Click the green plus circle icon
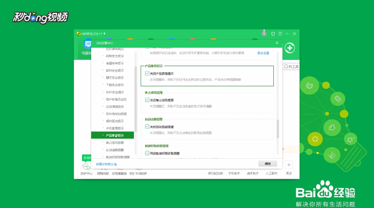Viewport: 374px width, 208px height. [290, 48]
